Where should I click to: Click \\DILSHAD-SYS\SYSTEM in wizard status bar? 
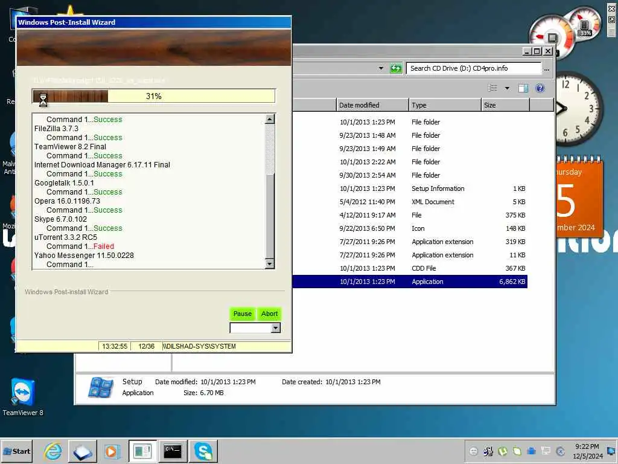click(x=199, y=346)
